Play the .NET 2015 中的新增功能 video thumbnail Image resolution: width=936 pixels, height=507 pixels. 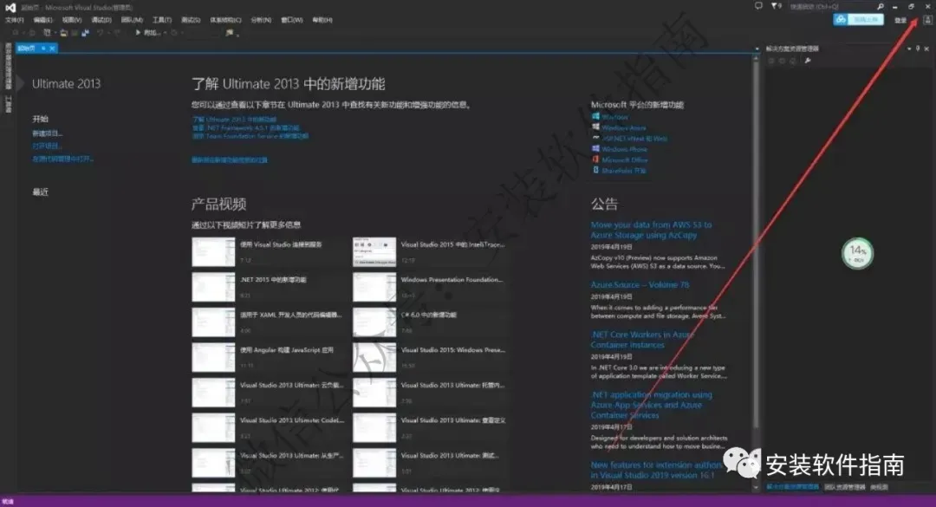coord(213,287)
